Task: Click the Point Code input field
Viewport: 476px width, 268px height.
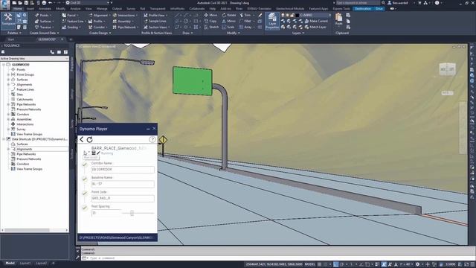Action: (123, 198)
